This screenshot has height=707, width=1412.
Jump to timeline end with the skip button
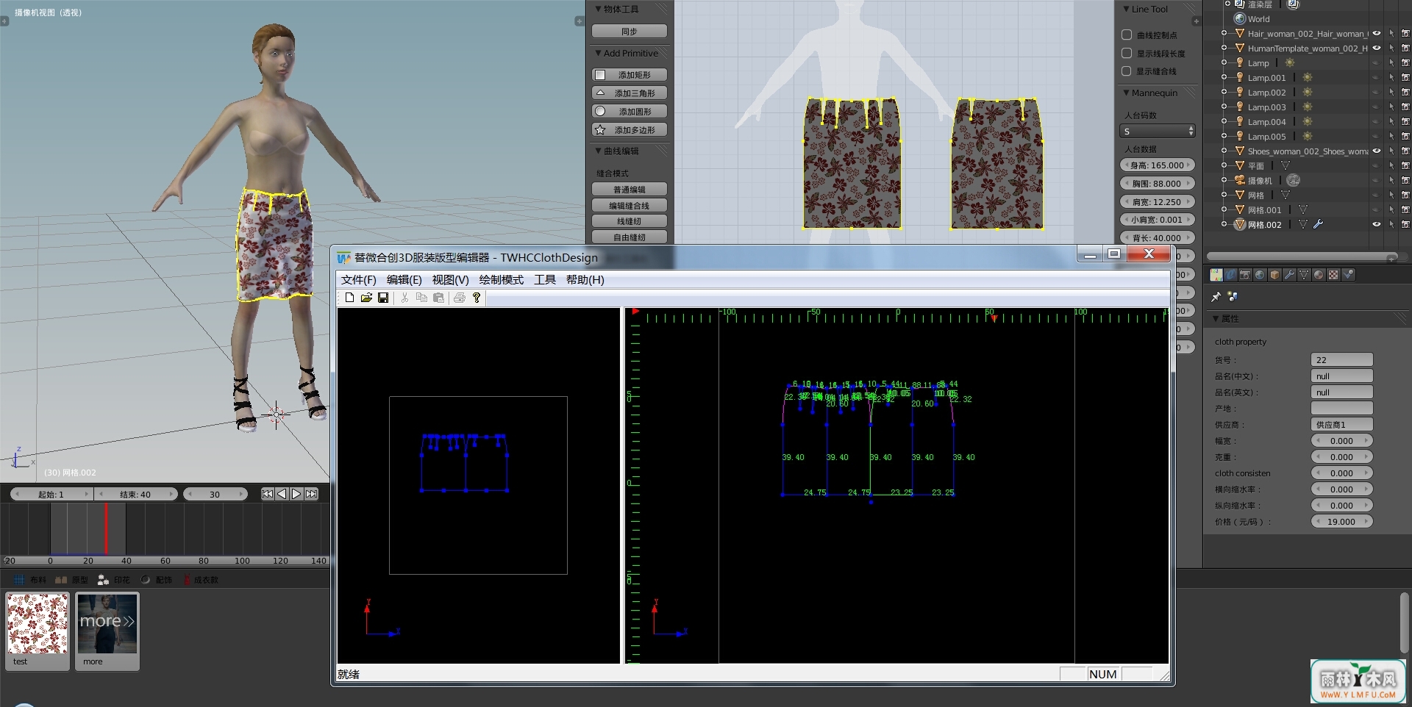pos(311,494)
